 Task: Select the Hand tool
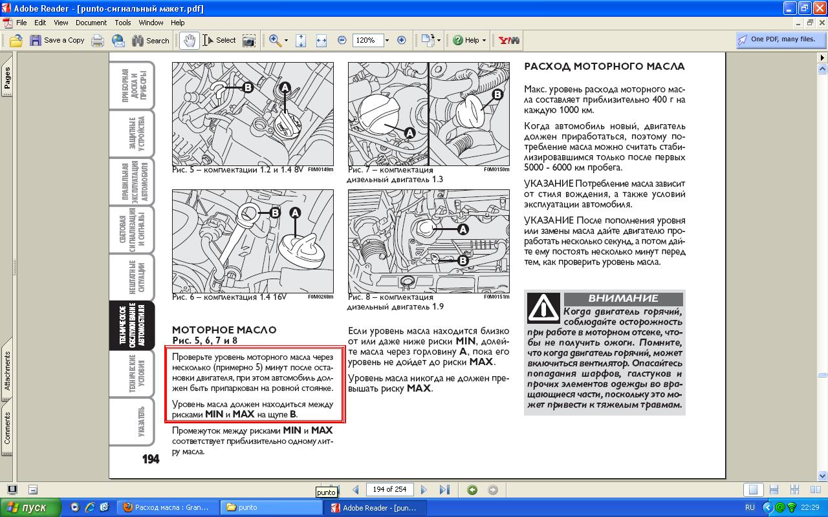click(190, 40)
